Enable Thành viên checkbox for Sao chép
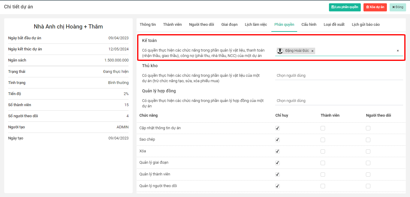This screenshot has width=410, height=197. point(323,140)
